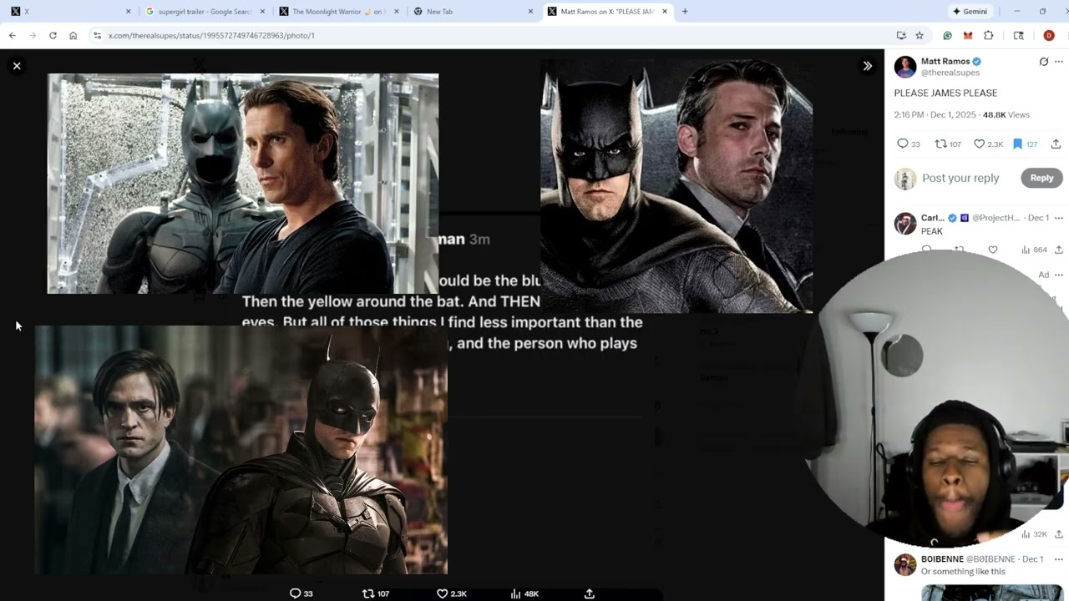Screen dimensions: 1069x601
Task: Like Carl's PEAK reply
Action: coord(992,250)
